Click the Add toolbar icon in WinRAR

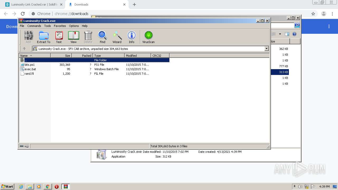pyautogui.click(x=29, y=37)
